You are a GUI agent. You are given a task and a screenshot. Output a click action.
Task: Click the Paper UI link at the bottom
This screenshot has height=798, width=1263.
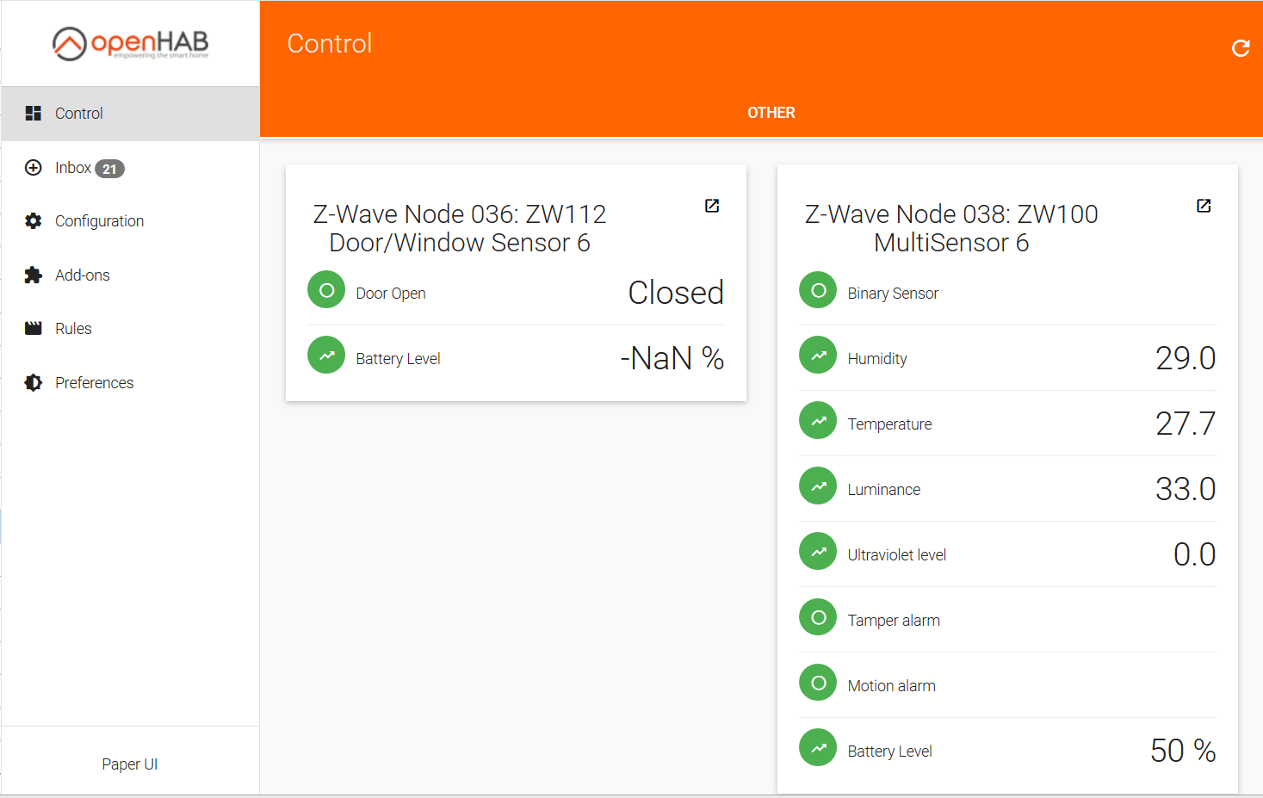point(129,764)
